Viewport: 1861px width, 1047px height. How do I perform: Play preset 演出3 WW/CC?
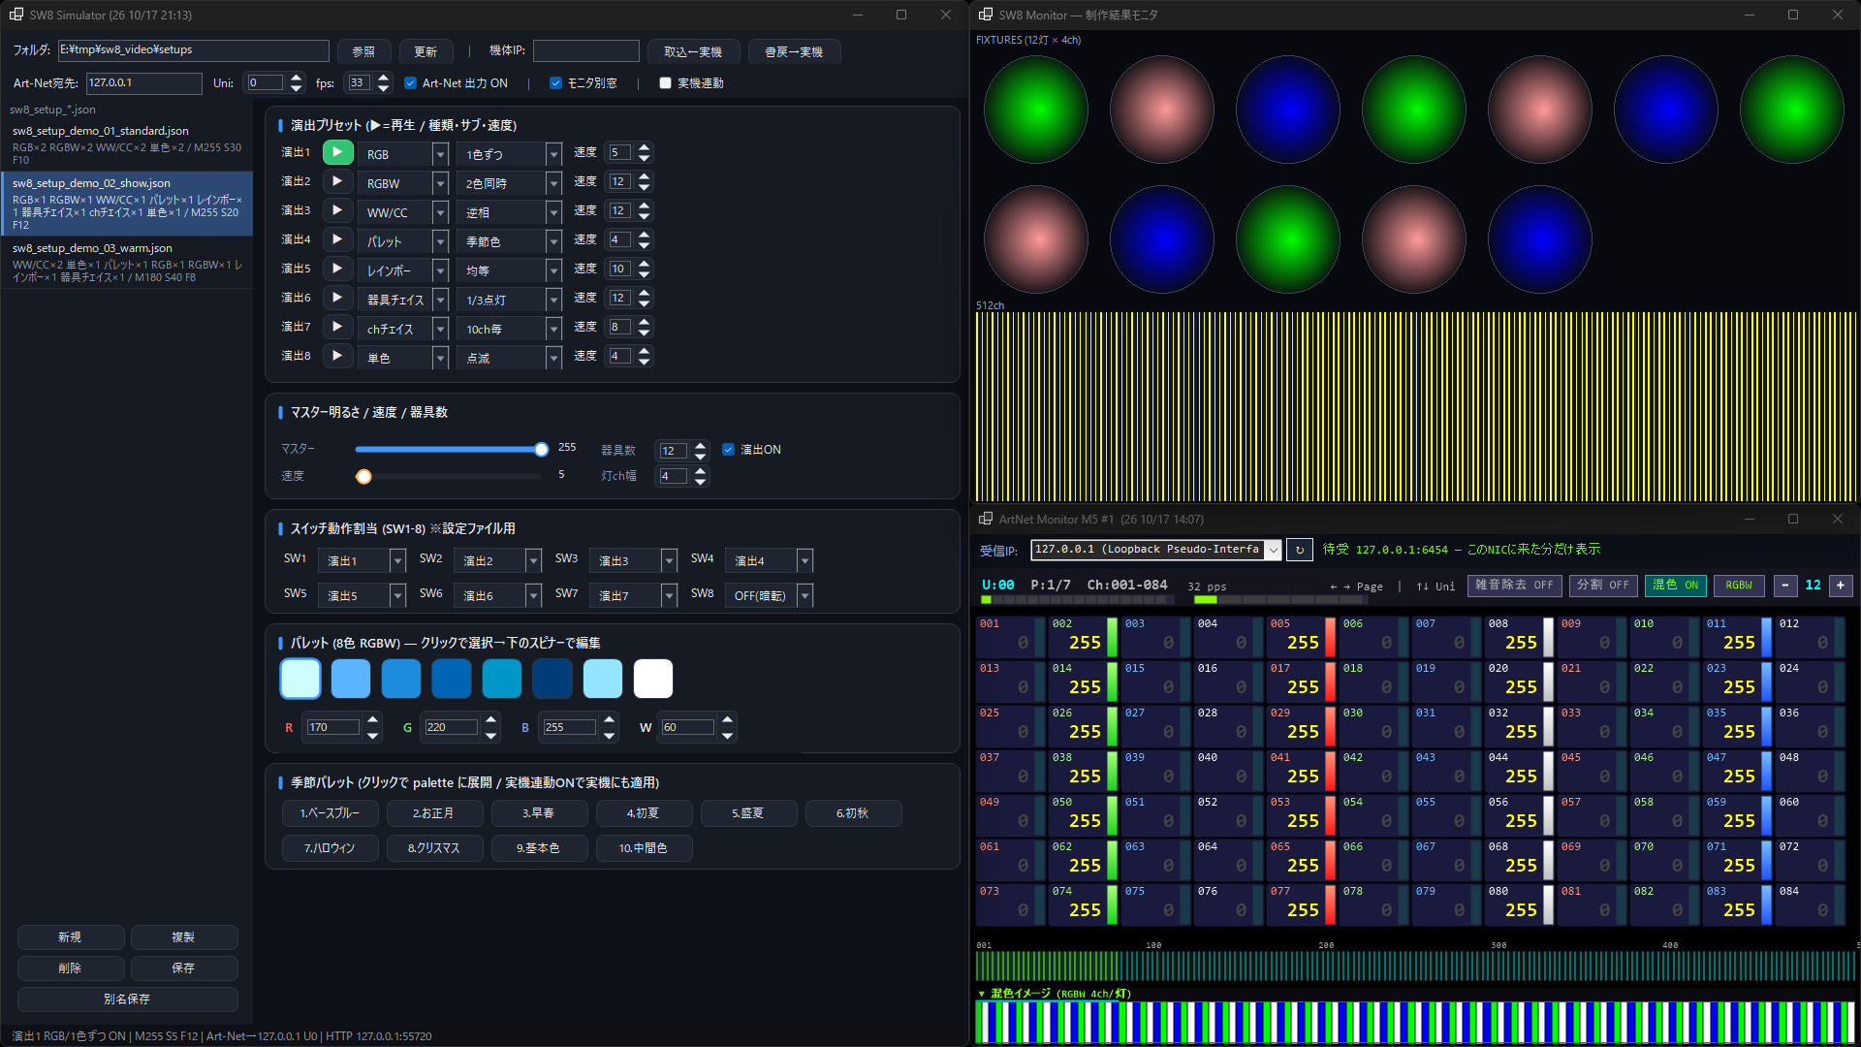click(337, 210)
